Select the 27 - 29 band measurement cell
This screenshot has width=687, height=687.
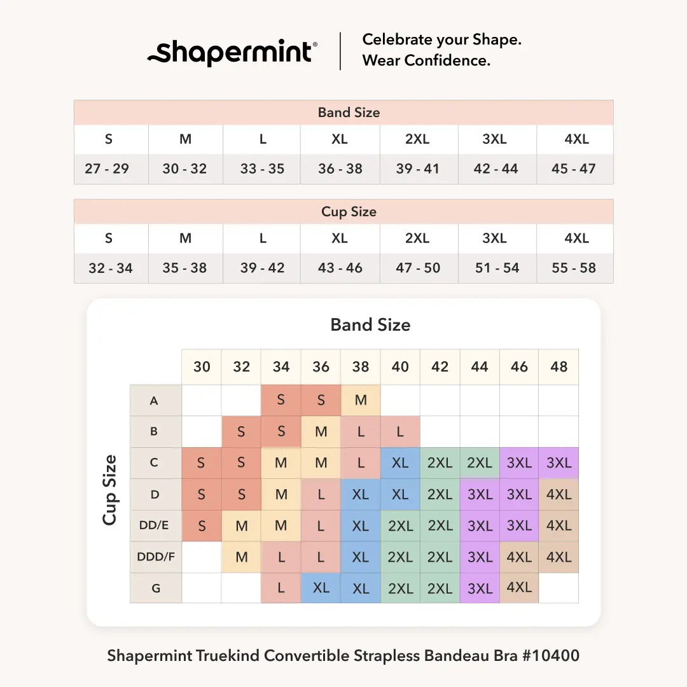(107, 169)
